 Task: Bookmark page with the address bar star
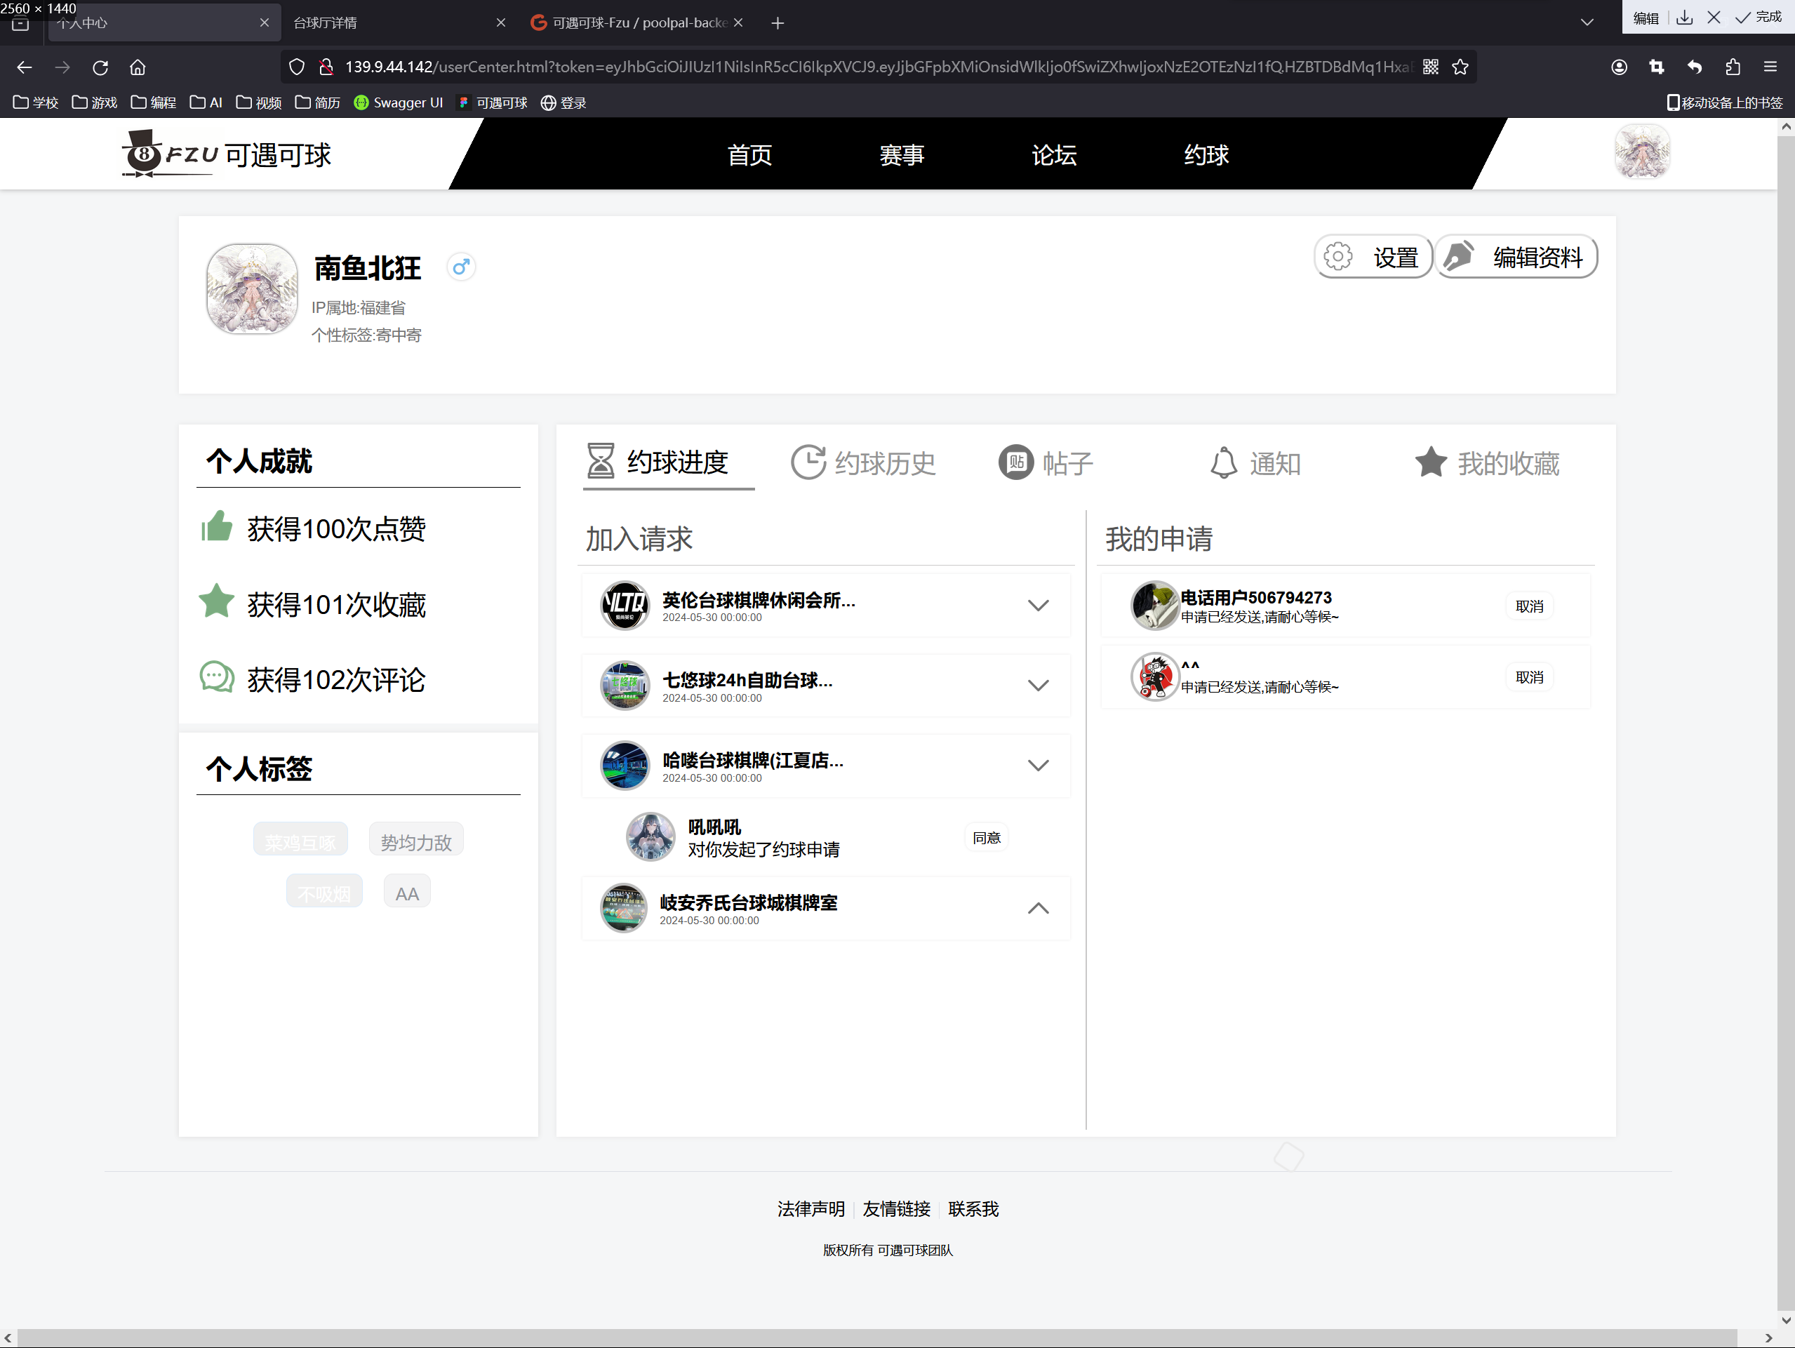(1461, 67)
